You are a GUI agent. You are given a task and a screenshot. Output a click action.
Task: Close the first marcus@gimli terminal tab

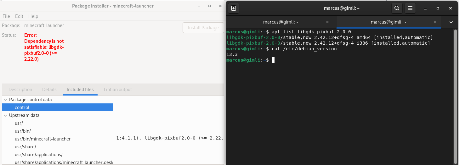pyautogui.click(x=327, y=22)
